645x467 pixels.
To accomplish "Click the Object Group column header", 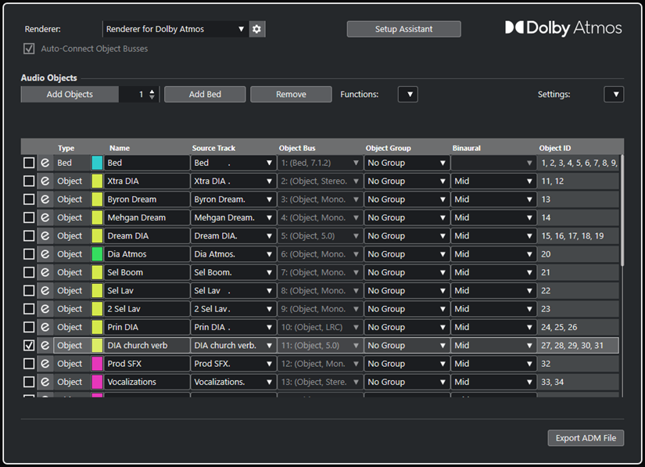I will [388, 148].
